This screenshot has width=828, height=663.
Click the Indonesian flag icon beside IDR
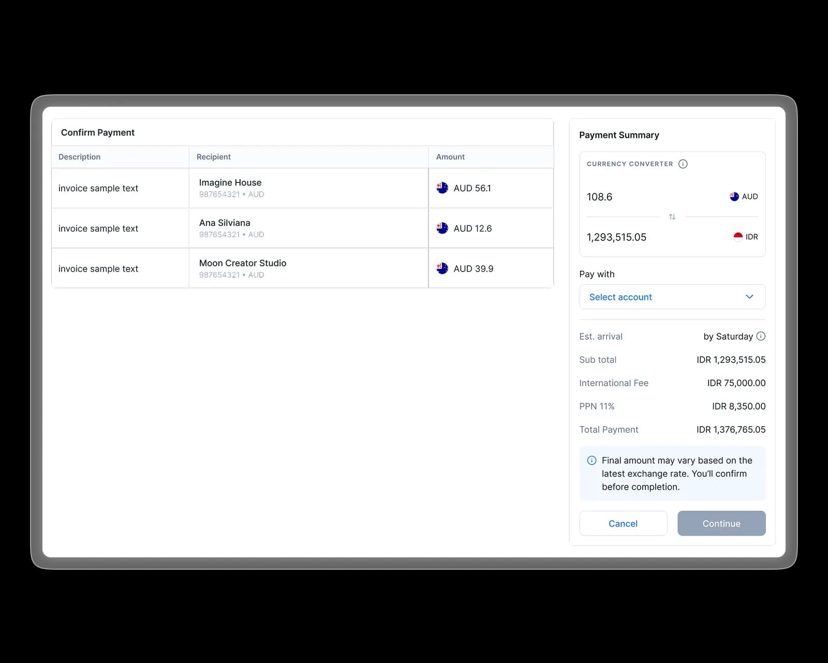pos(737,236)
